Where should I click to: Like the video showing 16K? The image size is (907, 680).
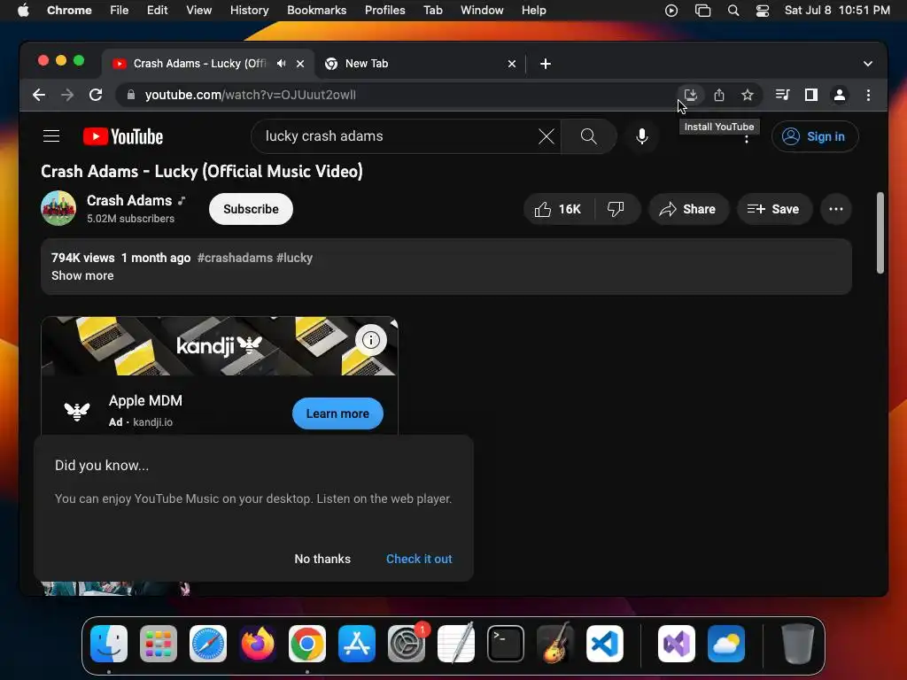click(558, 209)
